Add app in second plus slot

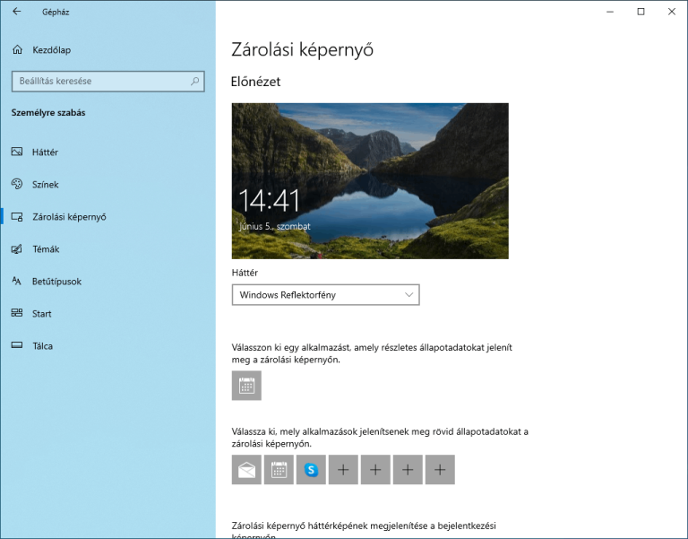pyautogui.click(x=375, y=470)
